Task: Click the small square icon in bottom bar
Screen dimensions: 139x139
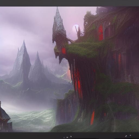Action: pyautogui.click(x=64, y=137)
